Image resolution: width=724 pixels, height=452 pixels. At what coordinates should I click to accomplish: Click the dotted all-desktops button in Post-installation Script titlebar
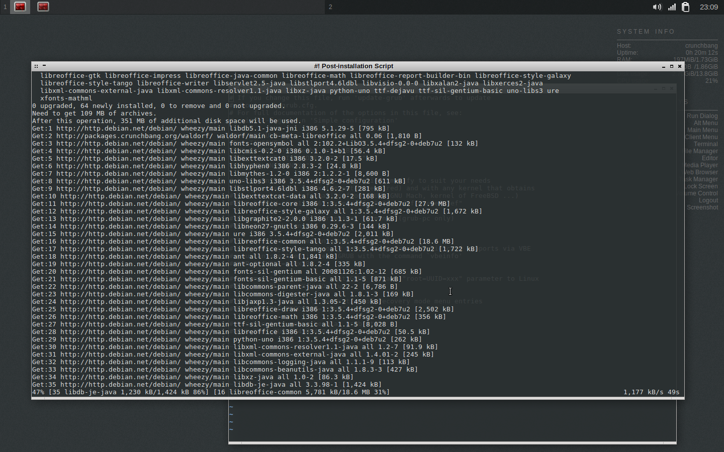pyautogui.click(x=36, y=66)
